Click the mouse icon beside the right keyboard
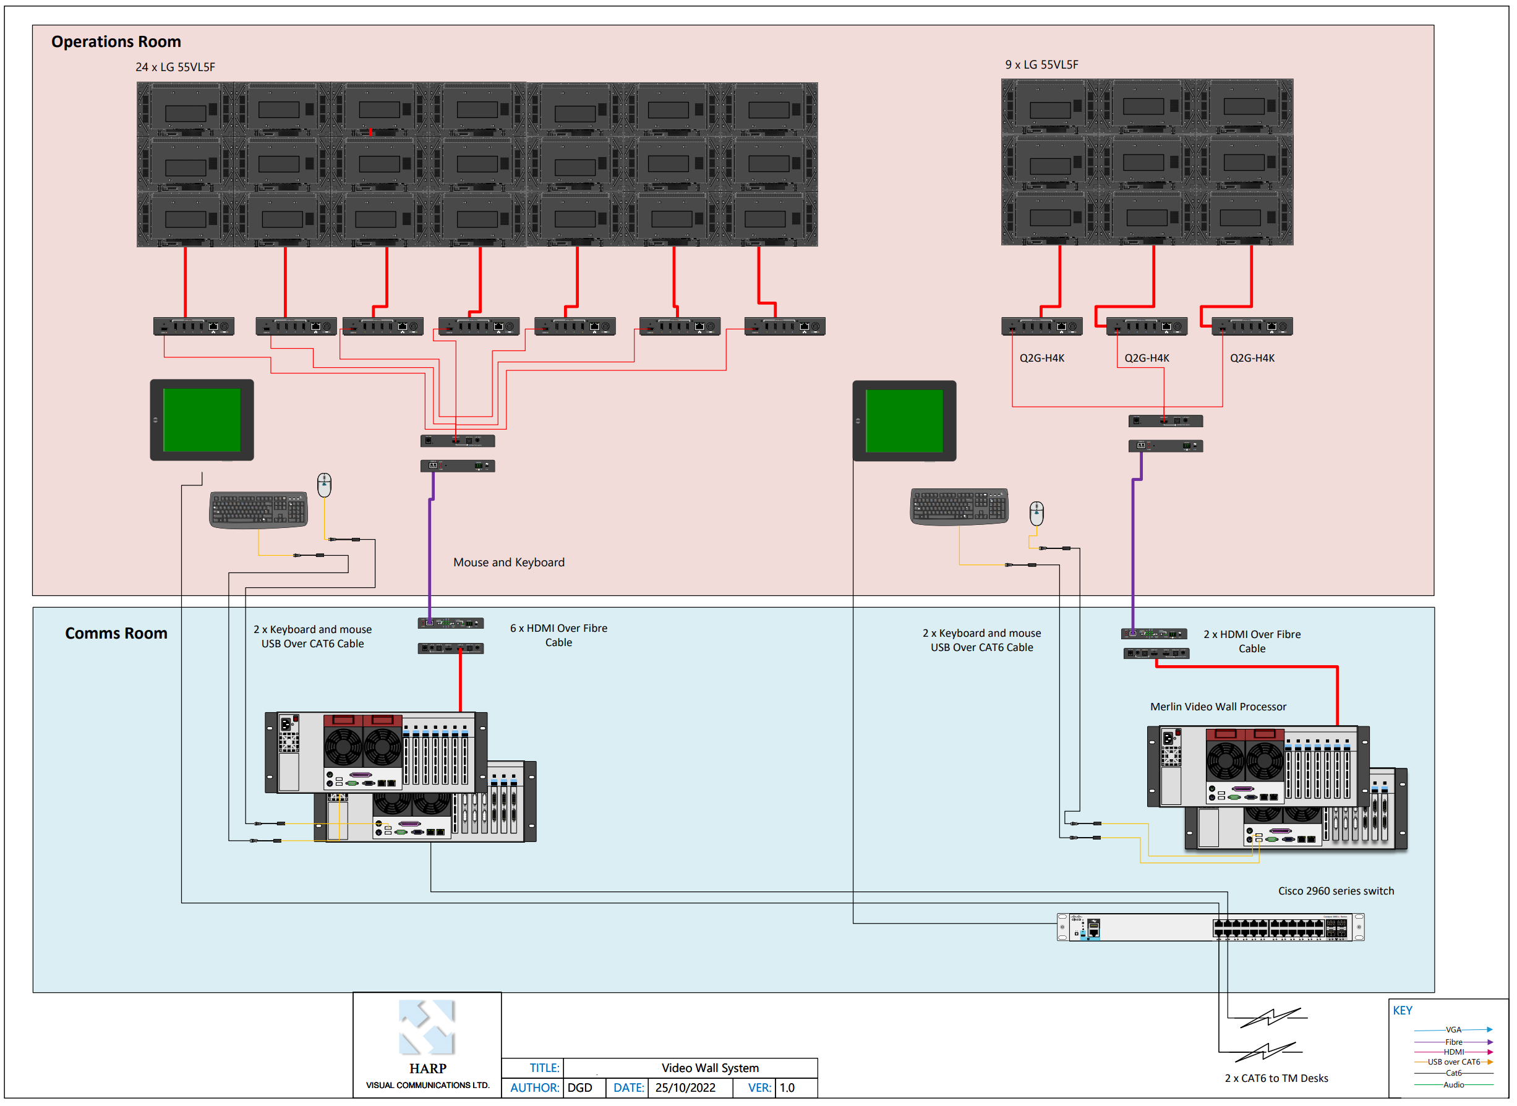The height and width of the screenshot is (1106, 1517). pos(1036,514)
